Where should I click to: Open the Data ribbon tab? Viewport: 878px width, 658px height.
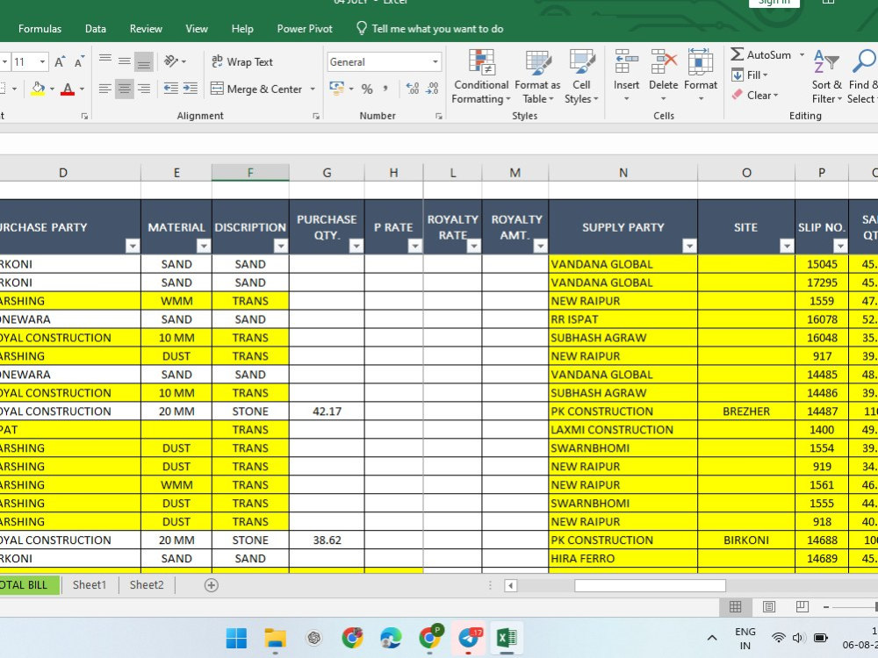click(x=95, y=29)
